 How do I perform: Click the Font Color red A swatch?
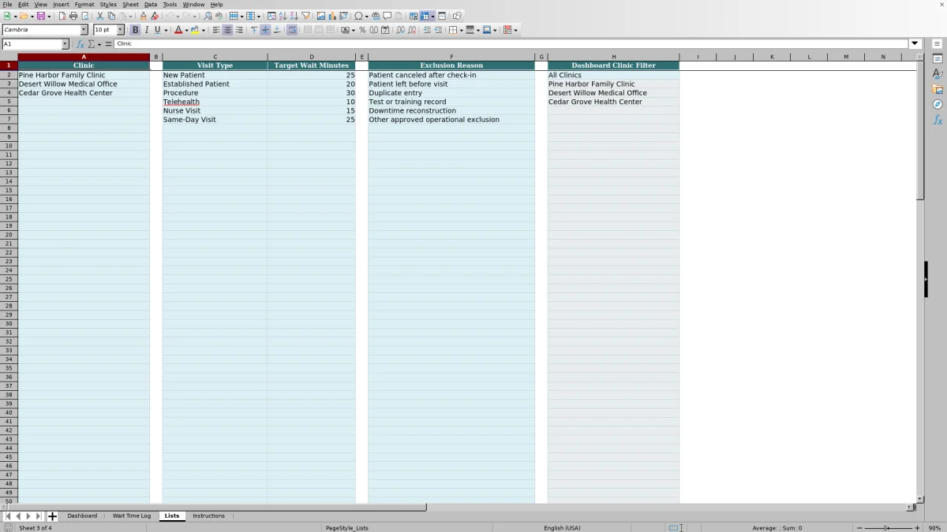(x=178, y=30)
